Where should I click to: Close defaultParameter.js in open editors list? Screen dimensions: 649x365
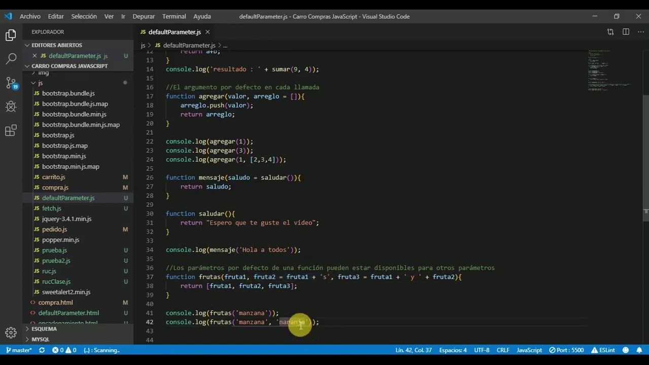click(x=34, y=56)
